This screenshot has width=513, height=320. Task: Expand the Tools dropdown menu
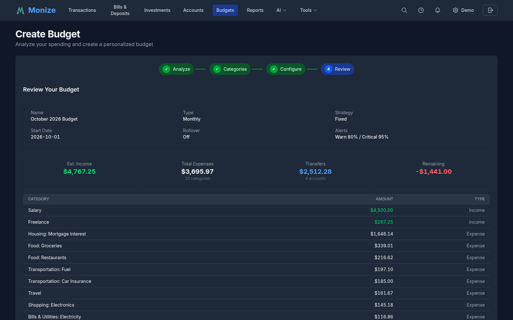pos(309,10)
